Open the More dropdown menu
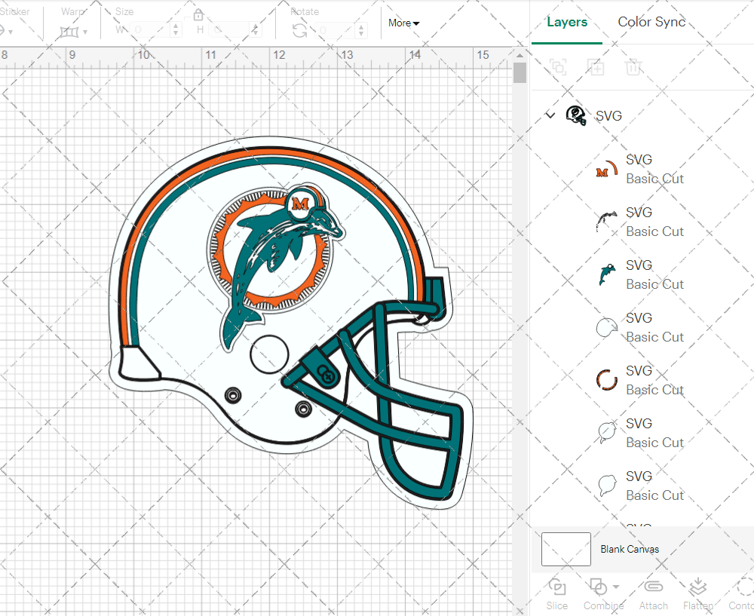 tap(403, 23)
